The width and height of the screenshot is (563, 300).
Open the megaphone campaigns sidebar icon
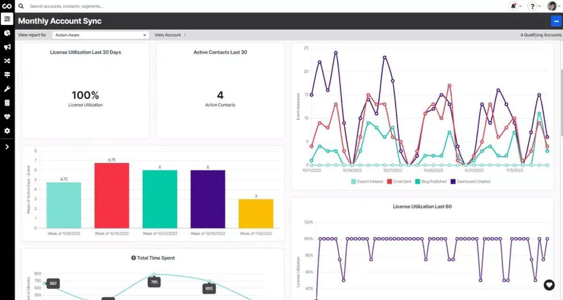[7, 47]
